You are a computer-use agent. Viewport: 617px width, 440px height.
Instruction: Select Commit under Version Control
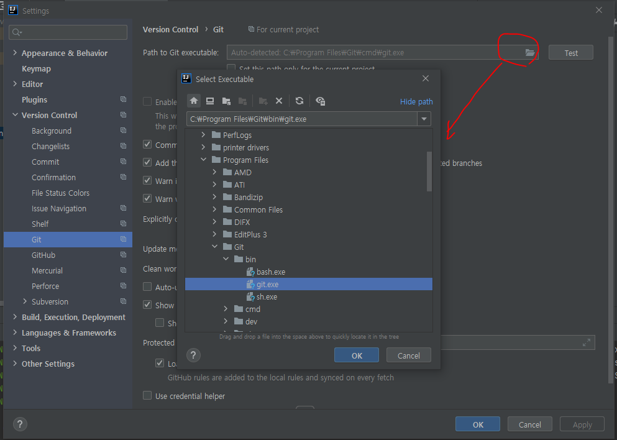coord(45,162)
